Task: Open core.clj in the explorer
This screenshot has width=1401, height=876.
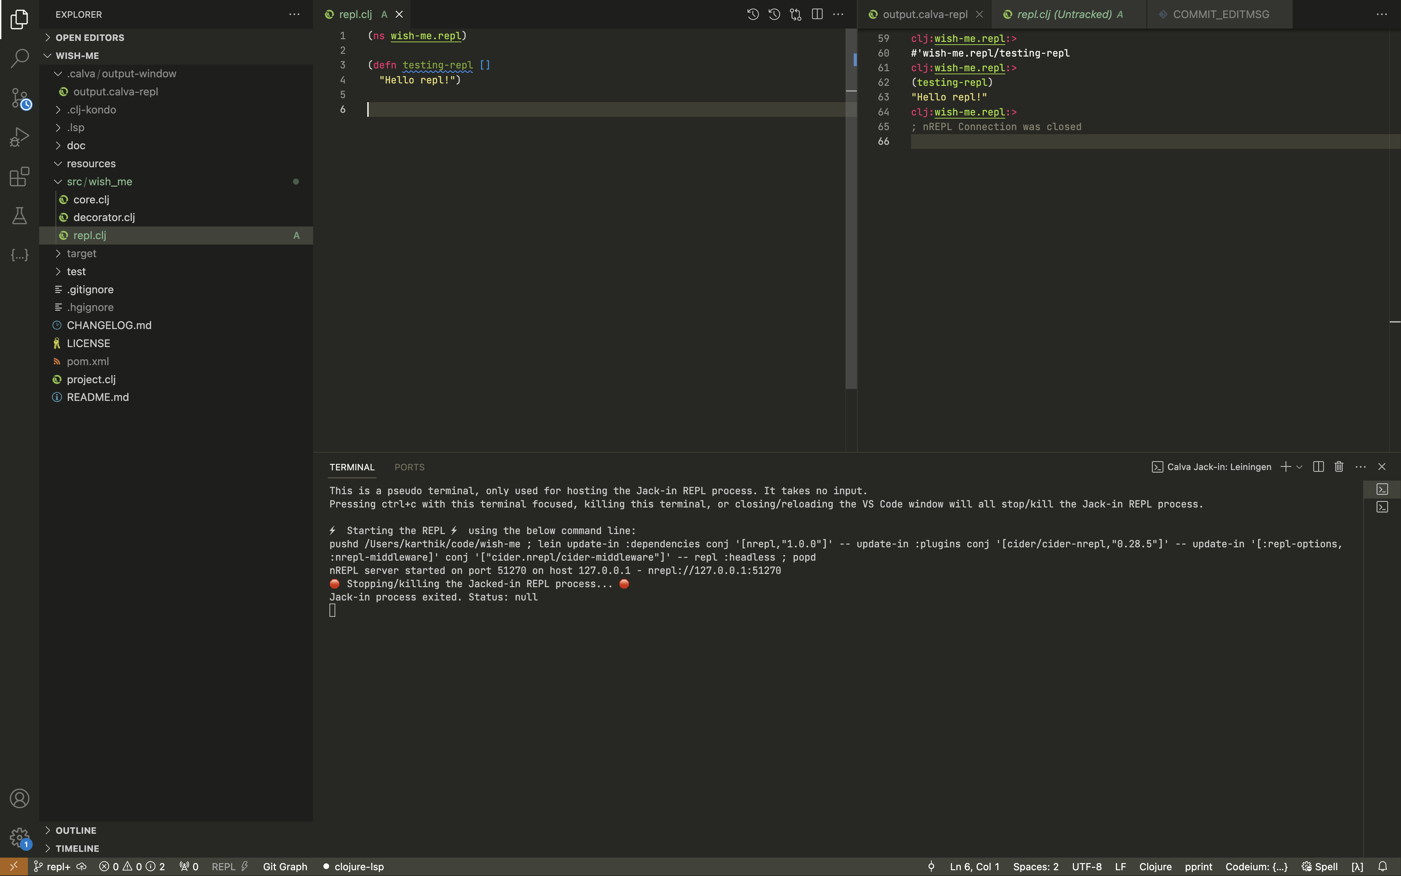Action: point(176,199)
